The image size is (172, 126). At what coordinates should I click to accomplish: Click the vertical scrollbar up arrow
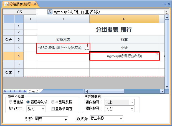[167, 17]
